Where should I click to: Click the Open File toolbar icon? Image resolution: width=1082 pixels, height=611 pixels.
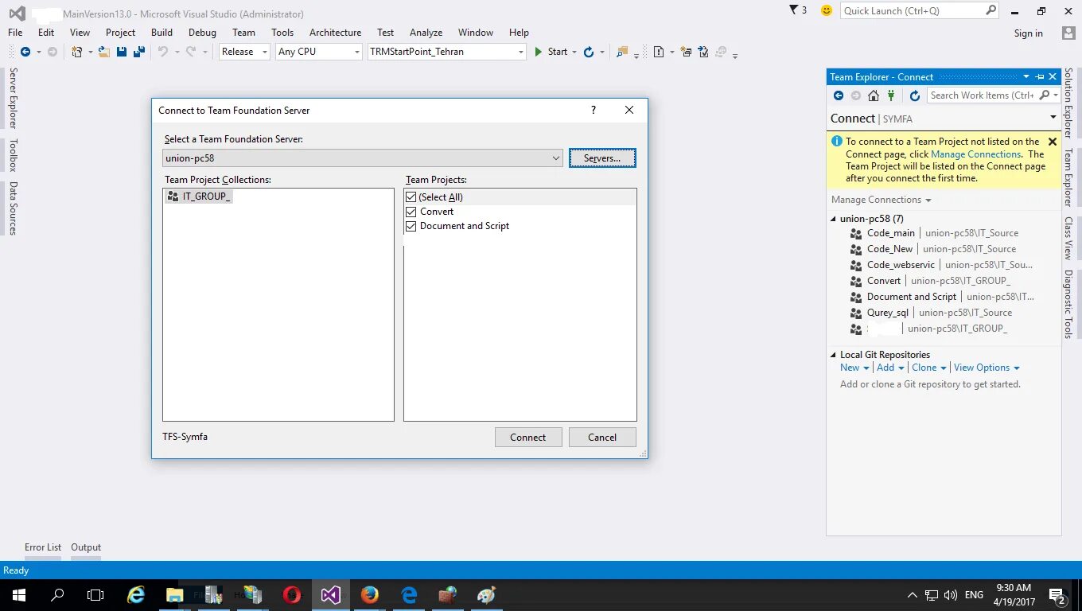103,52
